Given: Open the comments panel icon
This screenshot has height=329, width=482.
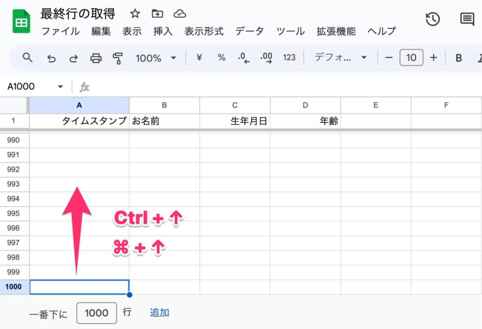Looking at the screenshot, I should [x=467, y=19].
